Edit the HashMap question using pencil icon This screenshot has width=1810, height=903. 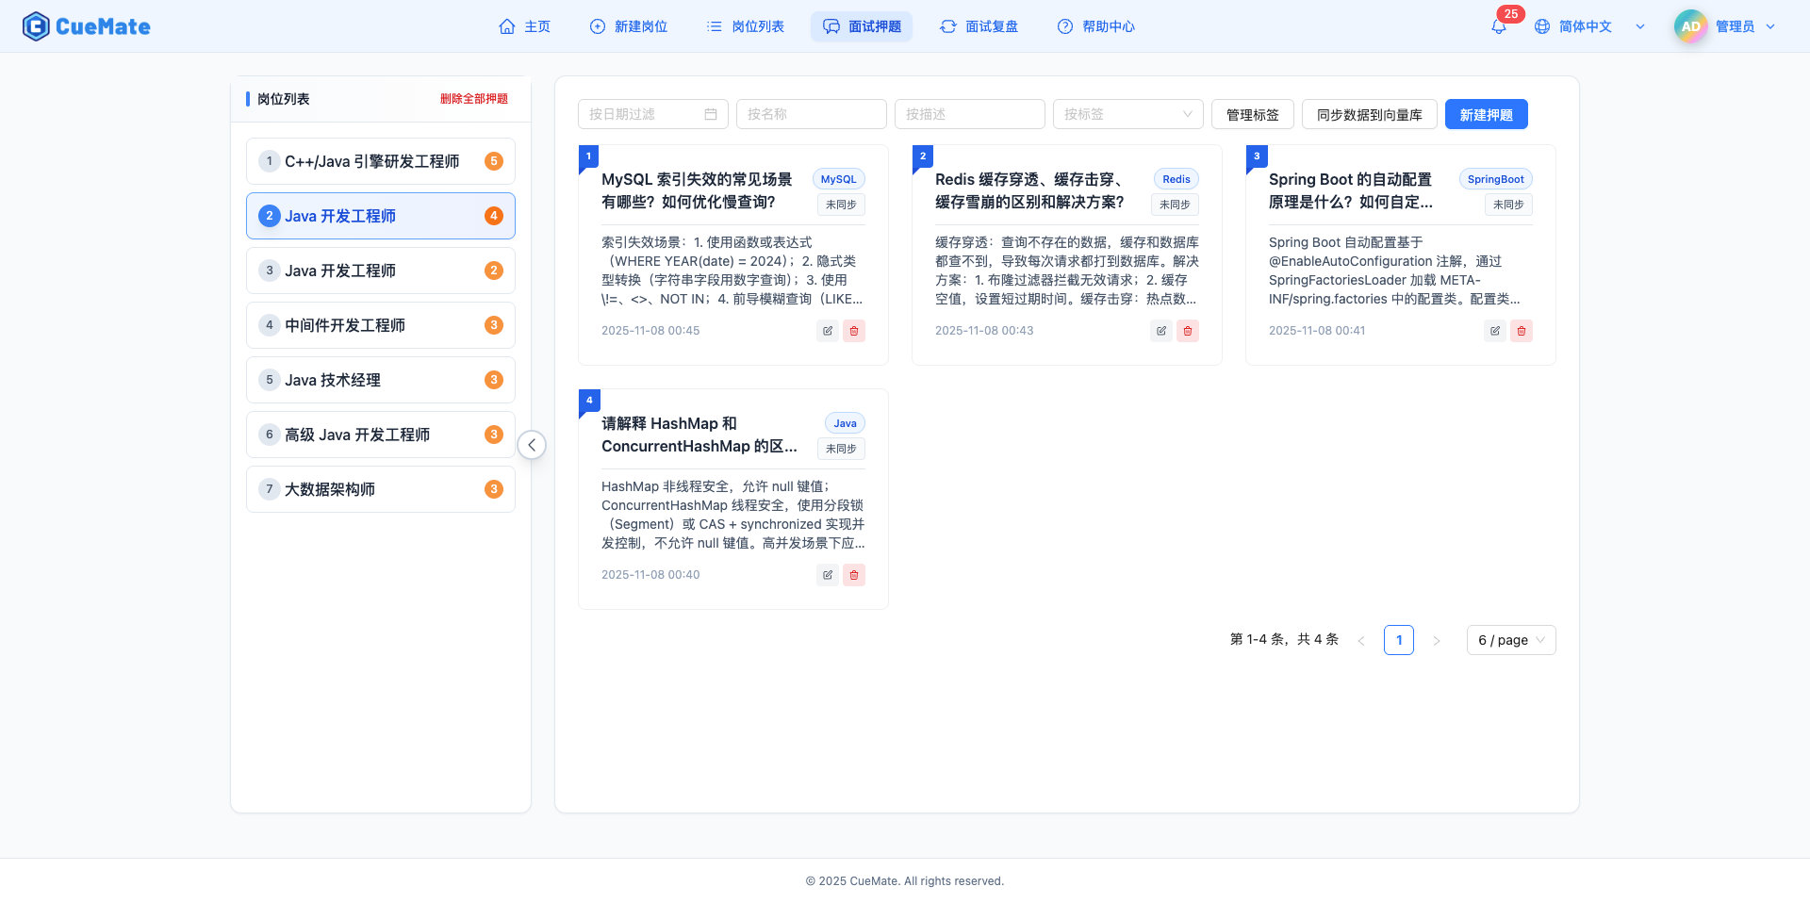827,574
